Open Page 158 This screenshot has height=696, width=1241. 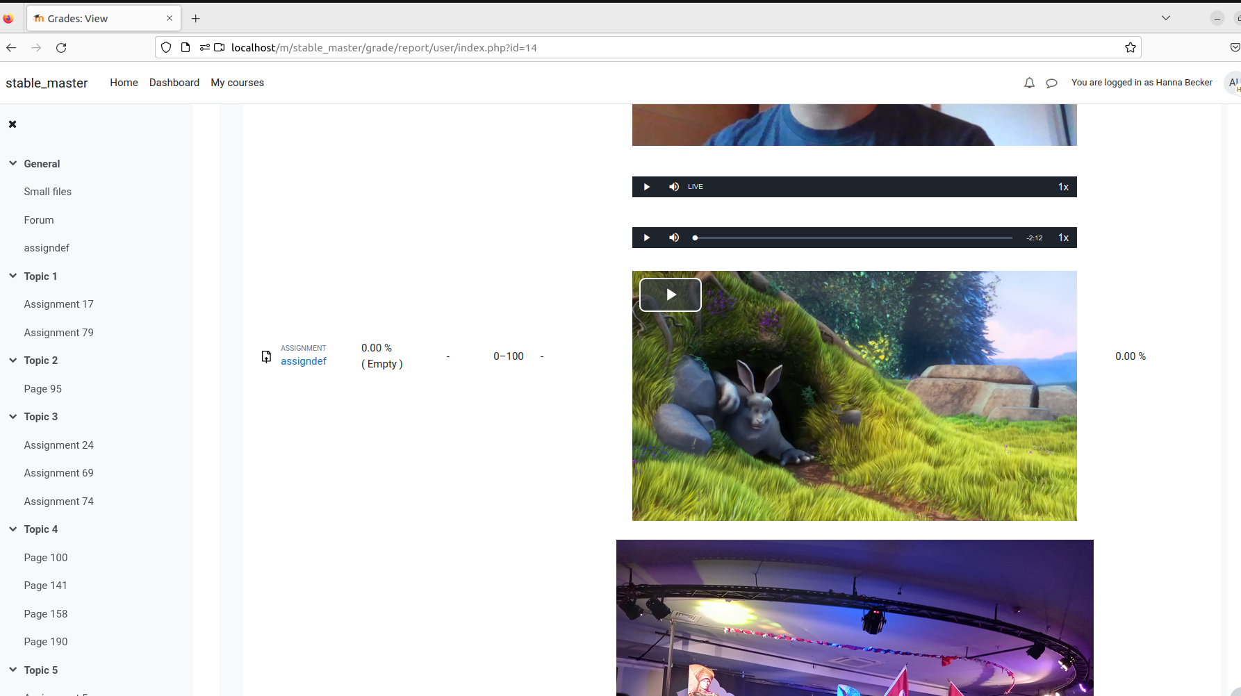[x=46, y=614]
